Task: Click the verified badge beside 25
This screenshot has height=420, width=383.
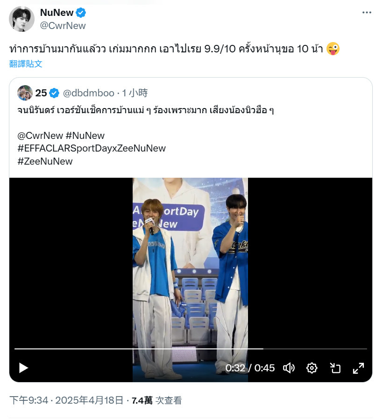Action: [54, 93]
